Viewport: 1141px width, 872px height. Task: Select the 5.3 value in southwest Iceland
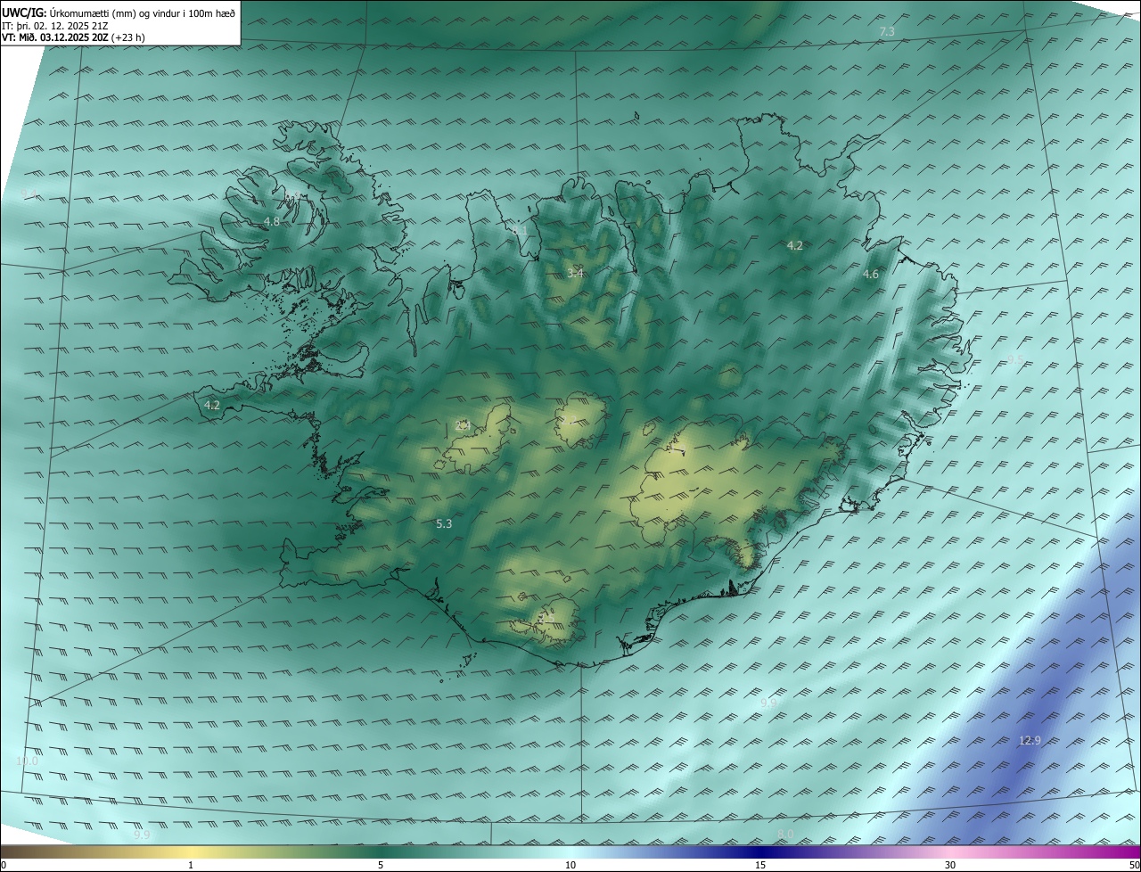pos(444,524)
